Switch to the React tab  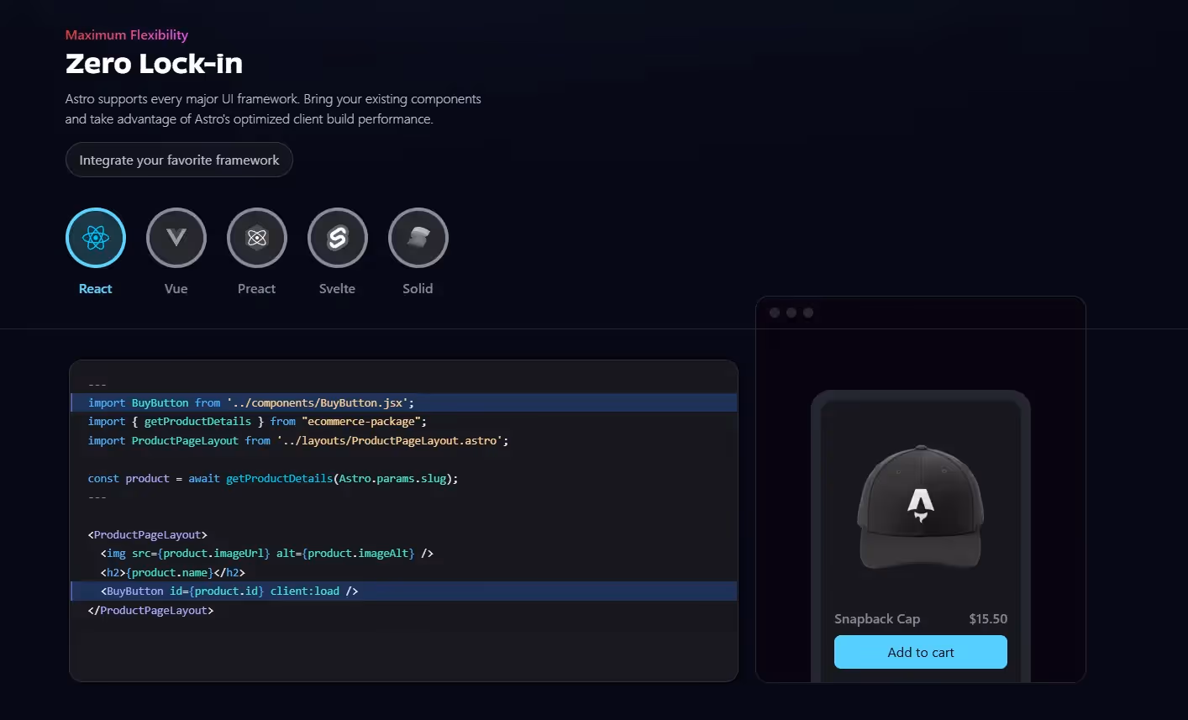point(95,288)
